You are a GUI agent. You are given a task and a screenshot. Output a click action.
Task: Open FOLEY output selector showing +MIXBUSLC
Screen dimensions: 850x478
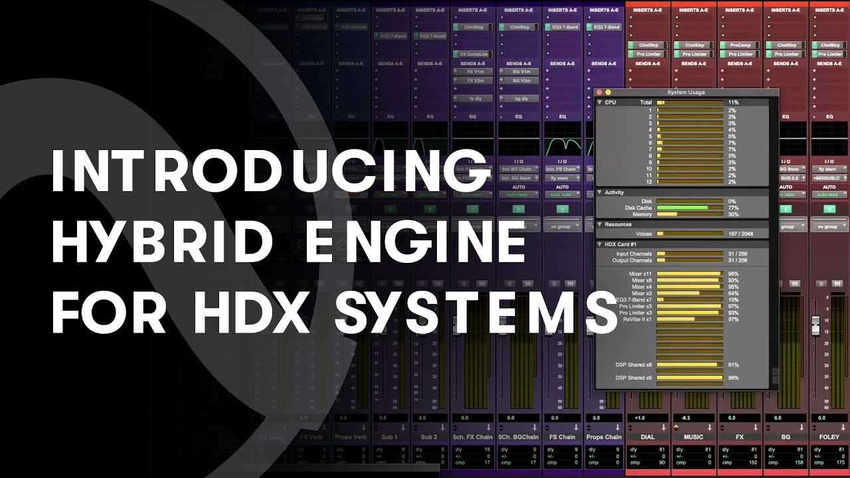(829, 178)
